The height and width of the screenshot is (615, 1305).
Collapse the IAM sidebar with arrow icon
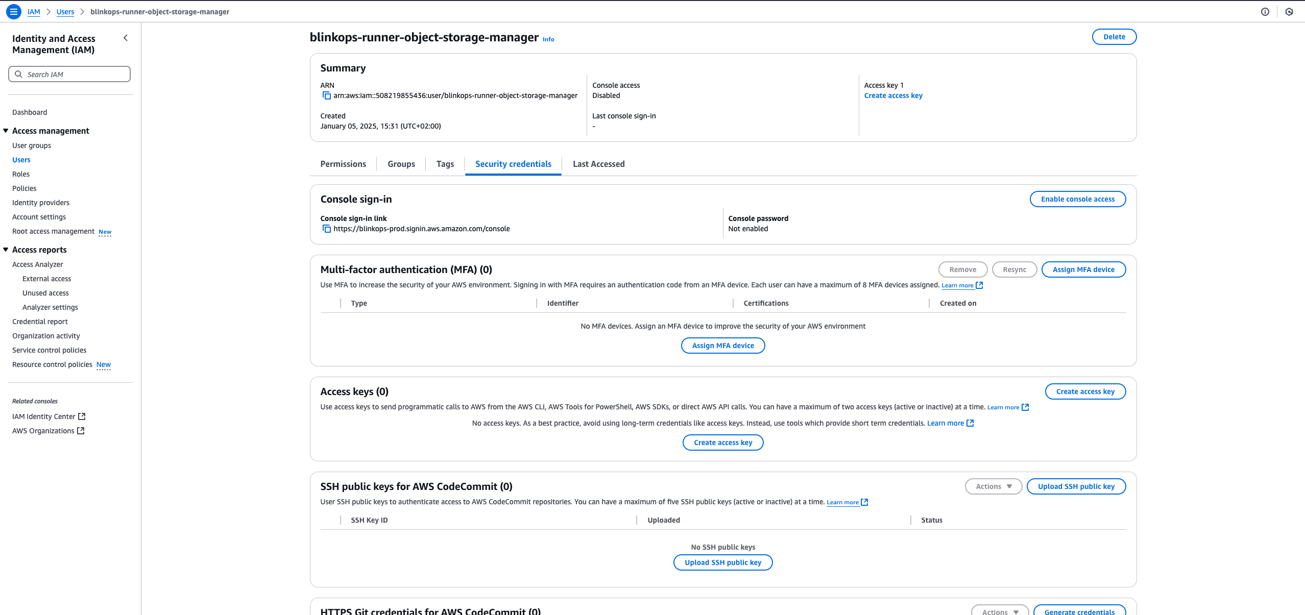(x=126, y=38)
